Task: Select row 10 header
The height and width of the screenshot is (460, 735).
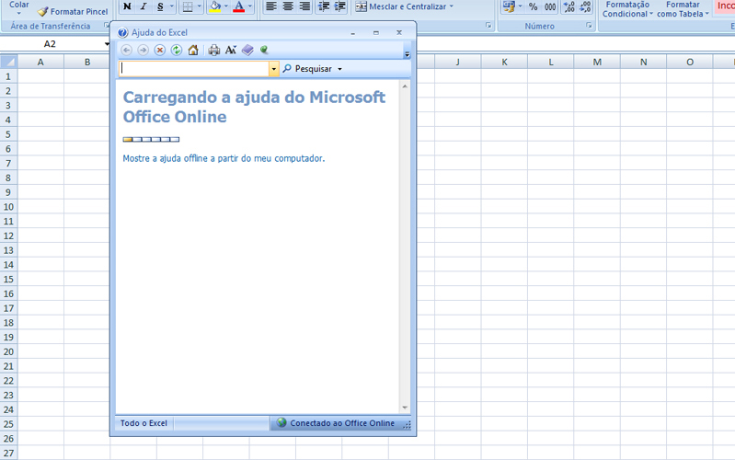Action: 8,207
